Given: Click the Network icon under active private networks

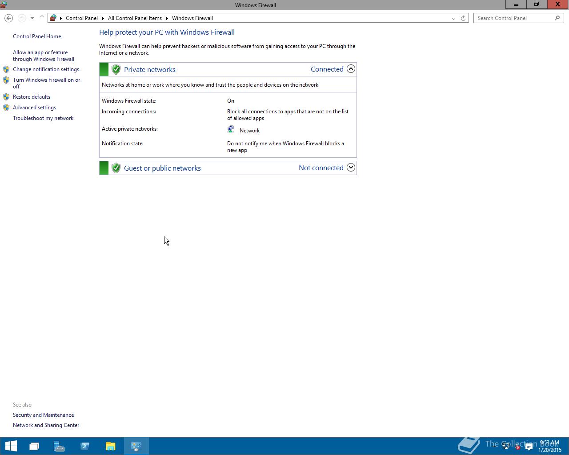Looking at the screenshot, I should coord(231,129).
